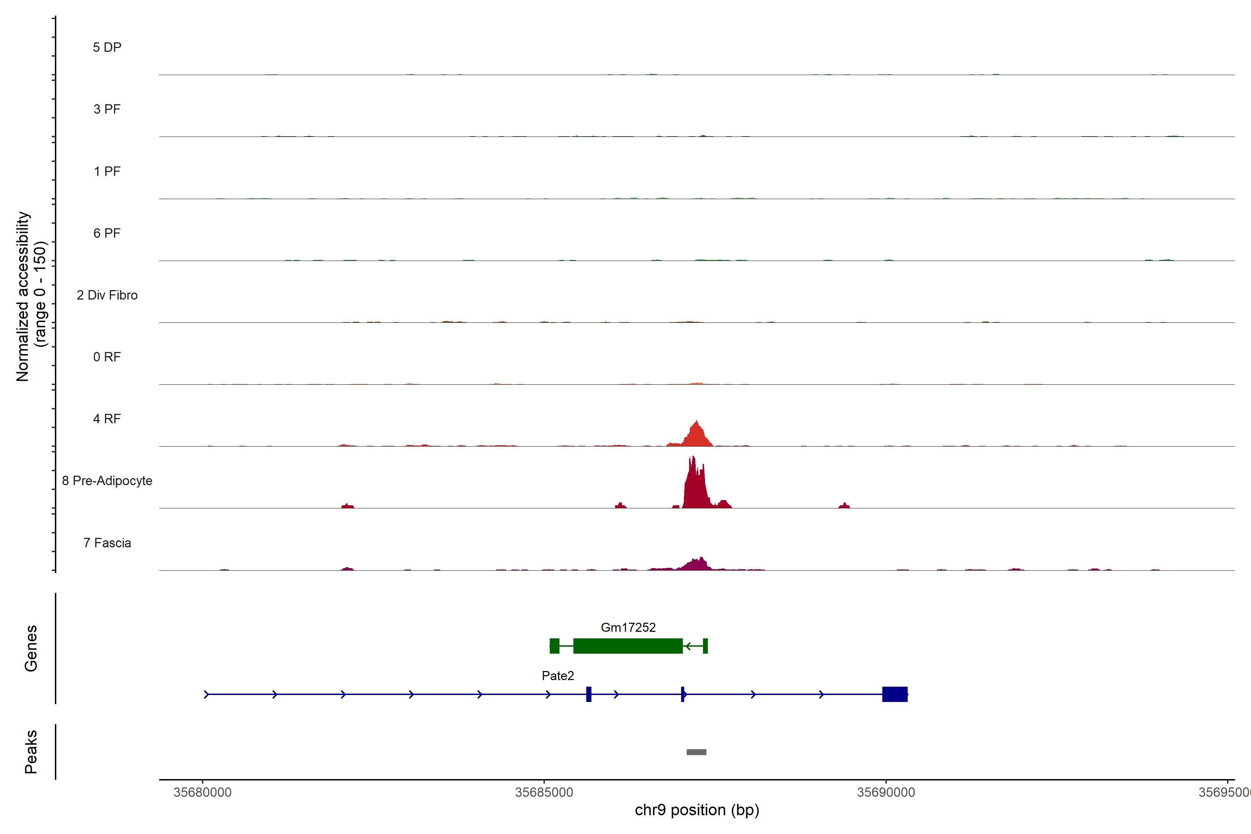Click the chr9 position (bp) axis title
This screenshot has height=834, width=1251.
697,810
